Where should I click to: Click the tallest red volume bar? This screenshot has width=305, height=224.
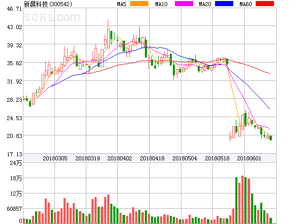(242, 200)
